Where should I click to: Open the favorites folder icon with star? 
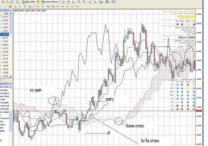pyautogui.click(x=8, y=2)
